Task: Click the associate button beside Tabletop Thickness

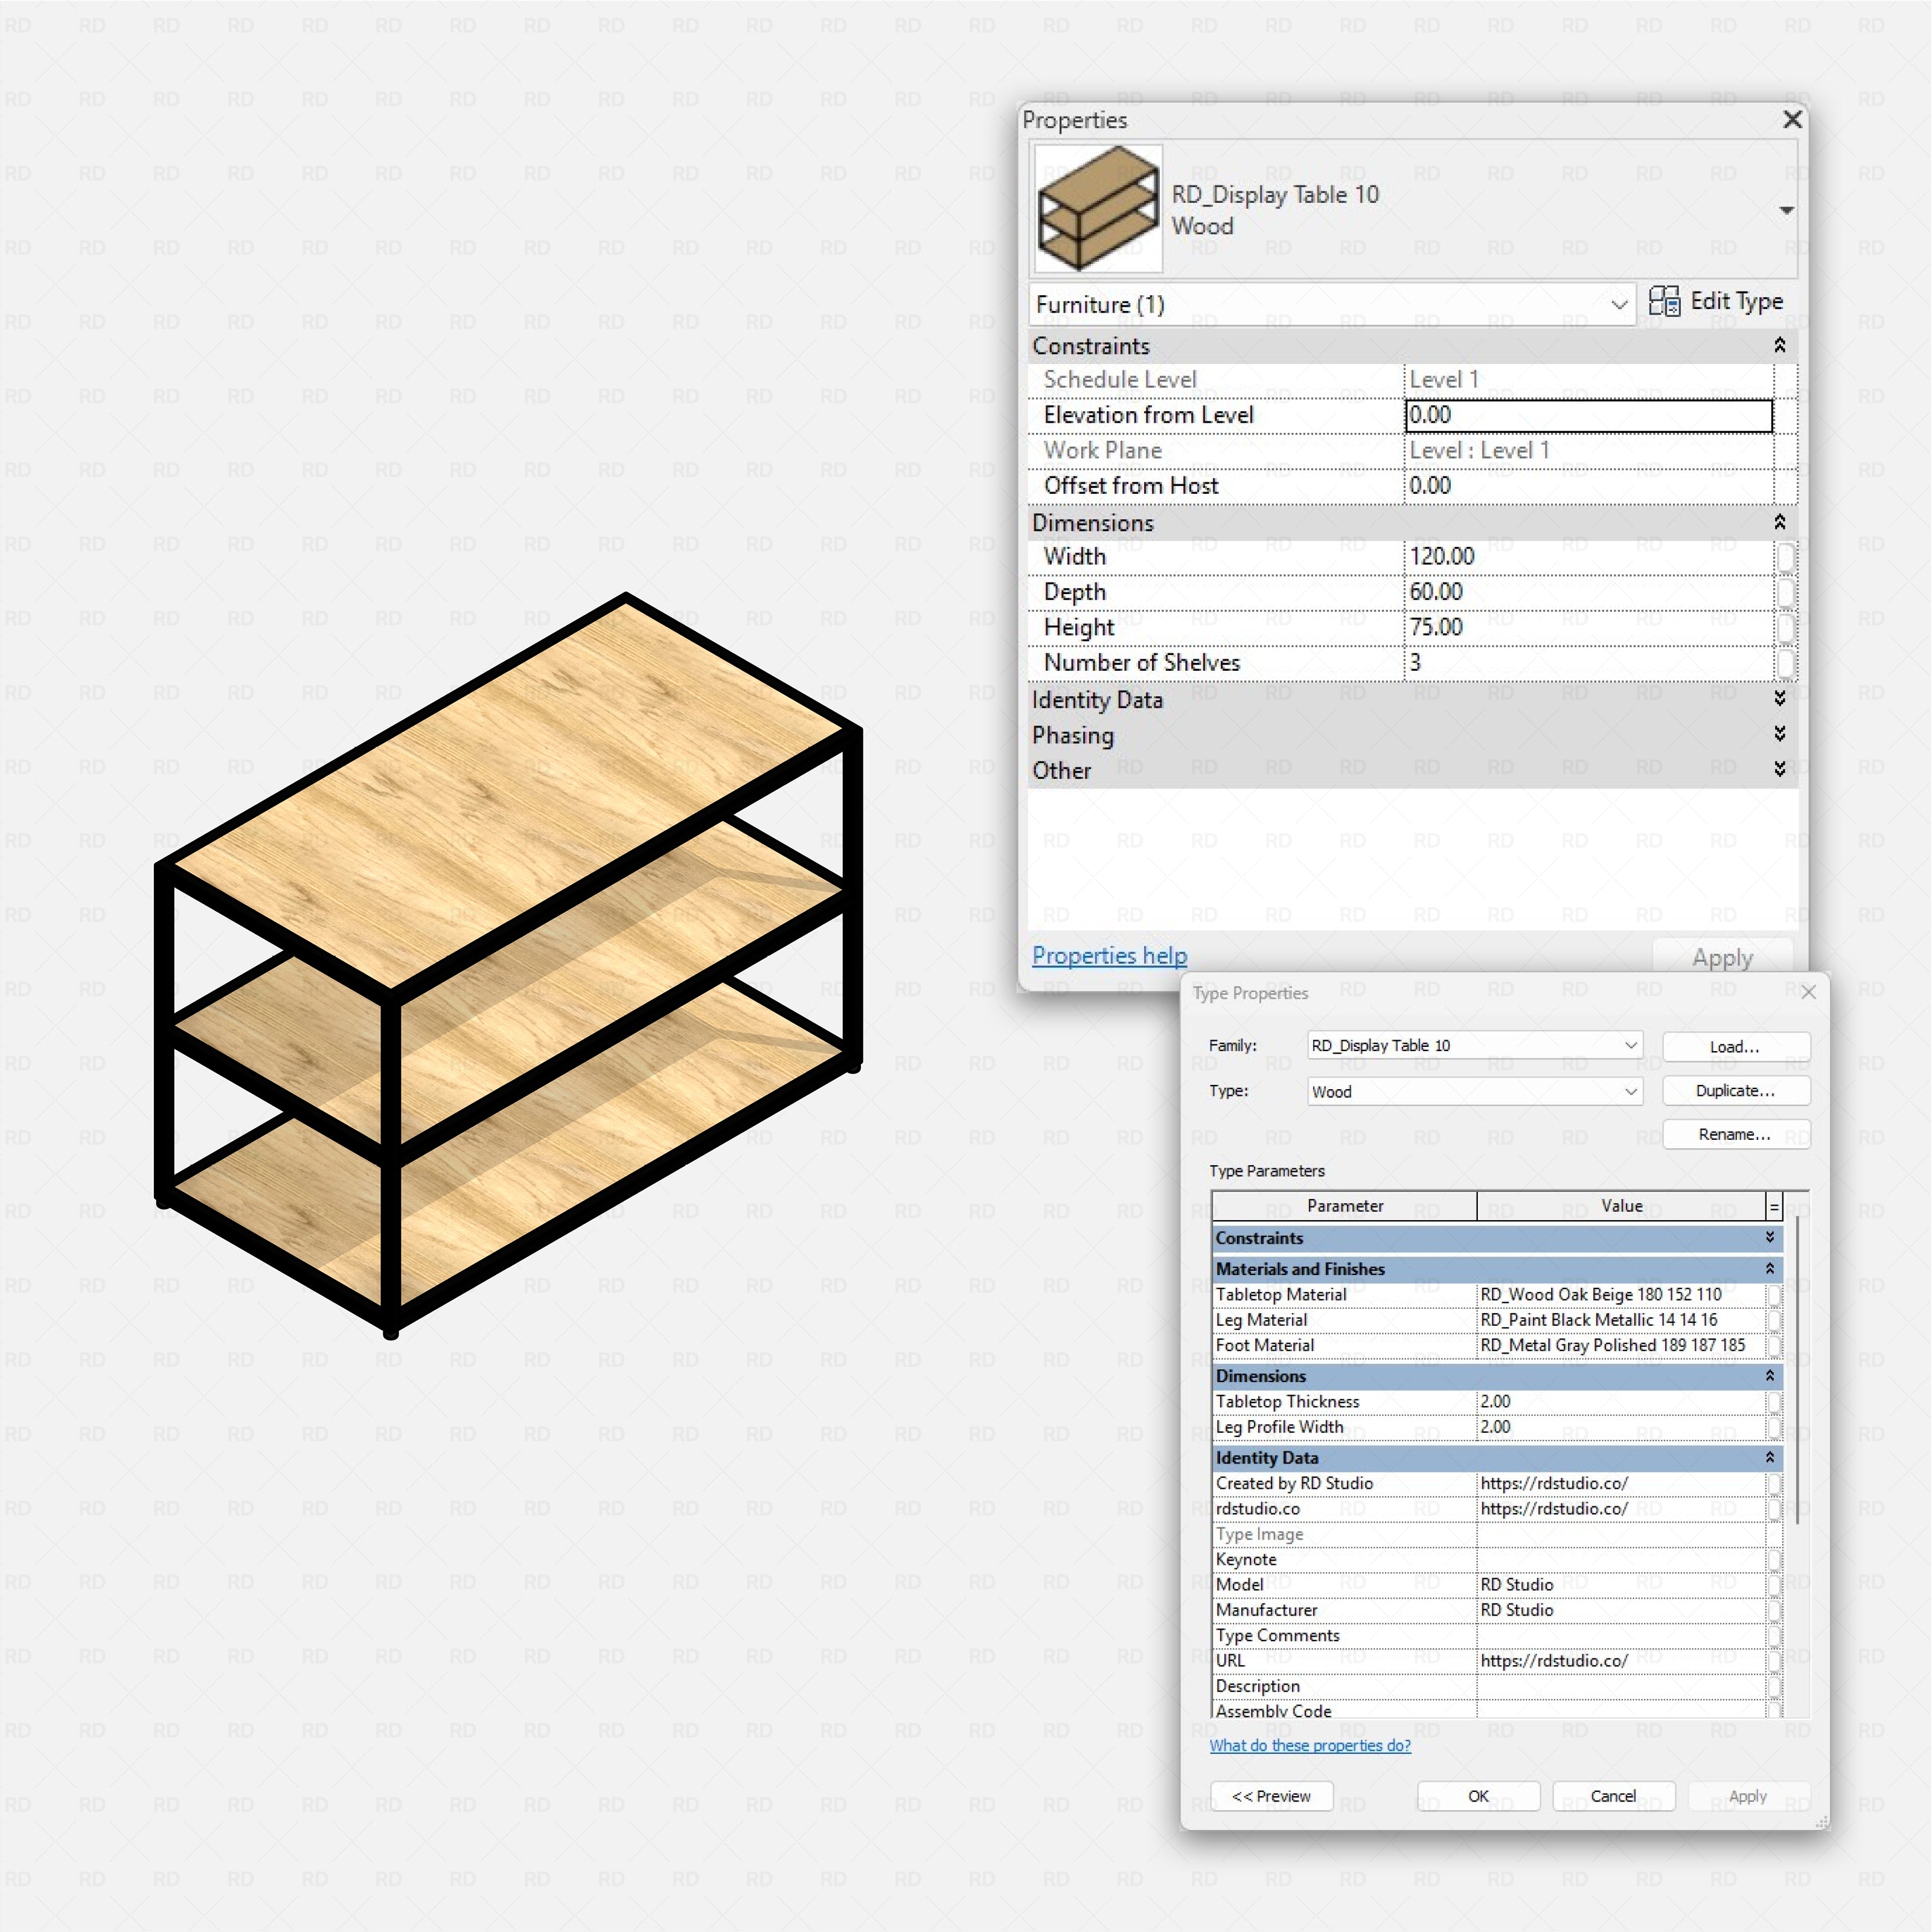Action: coord(1774,1402)
